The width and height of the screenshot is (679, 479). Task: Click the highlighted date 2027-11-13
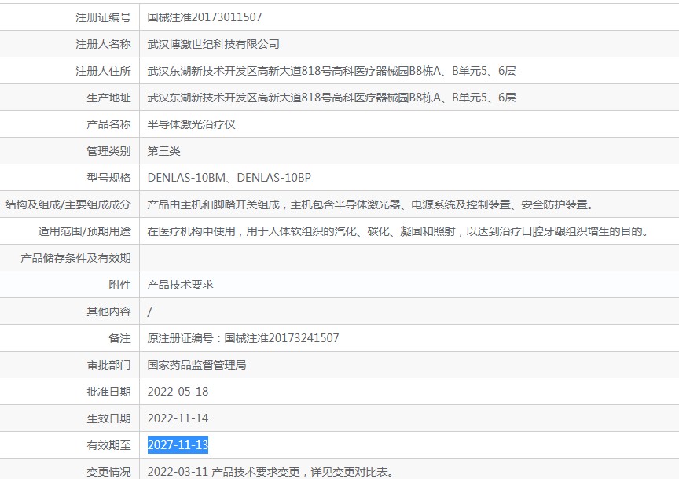178,445
